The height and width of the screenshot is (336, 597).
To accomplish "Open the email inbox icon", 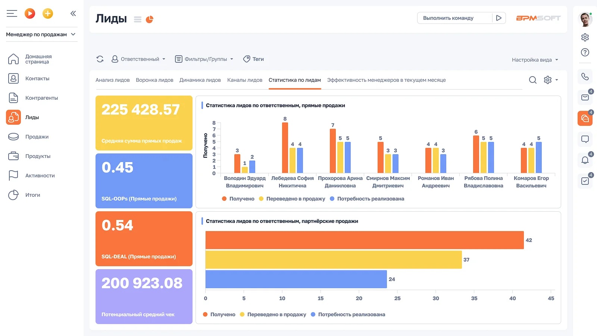I will coord(585,97).
